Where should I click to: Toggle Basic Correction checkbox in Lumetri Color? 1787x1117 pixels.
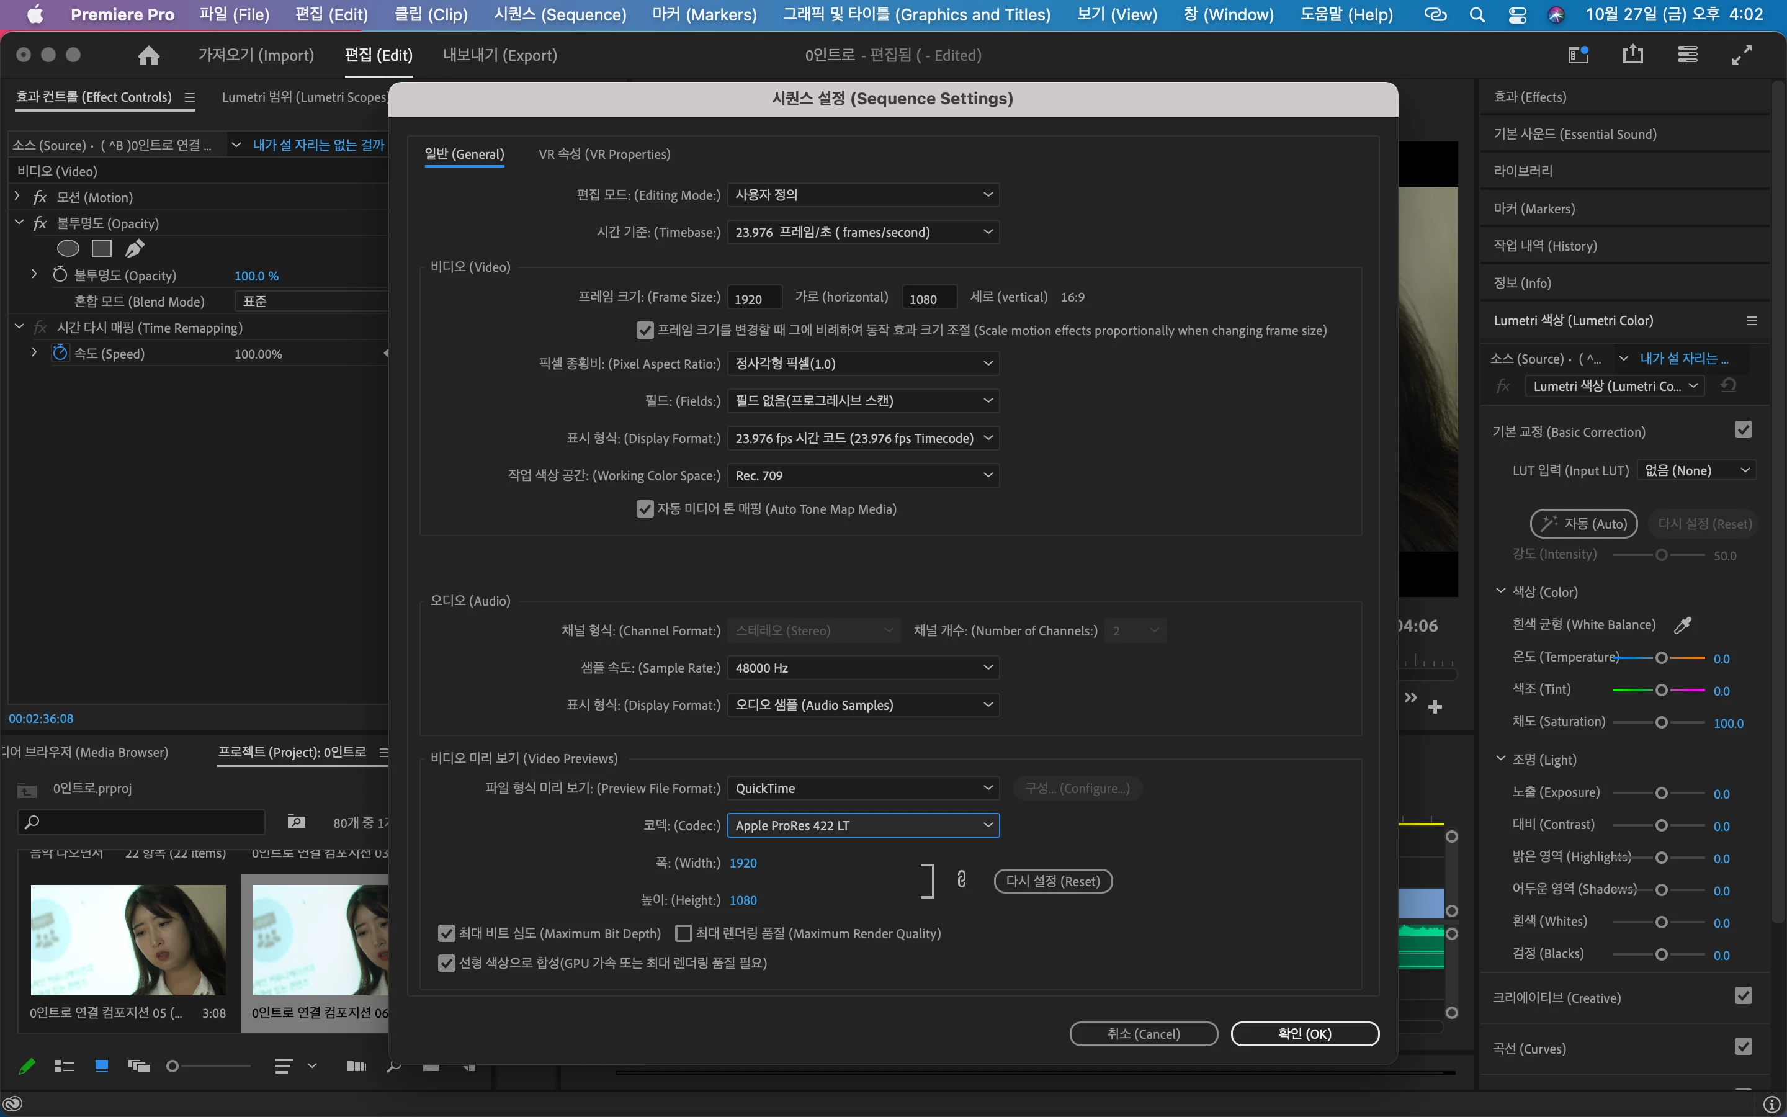(x=1743, y=431)
